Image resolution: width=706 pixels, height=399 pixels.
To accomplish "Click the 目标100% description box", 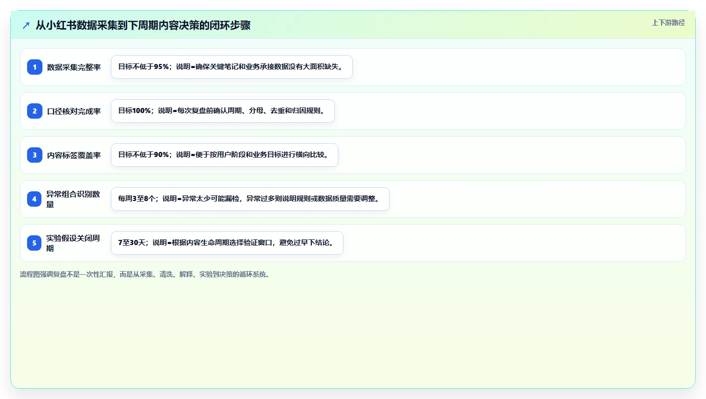I will (x=223, y=111).
